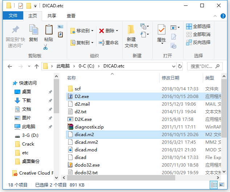Viewport: 230px width, 192px height.
Task: Click 全部选择 button
Action: point(198,26)
